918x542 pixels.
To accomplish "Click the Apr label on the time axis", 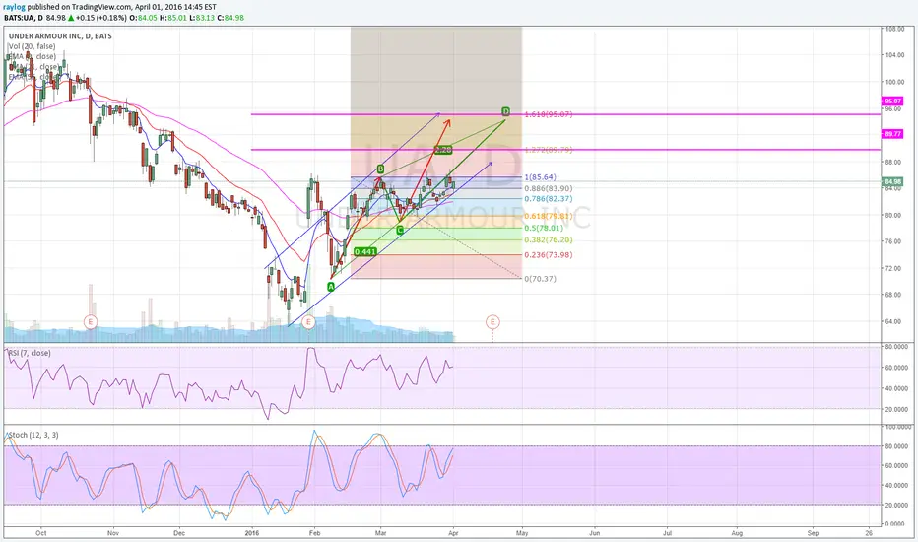I will coord(452,533).
